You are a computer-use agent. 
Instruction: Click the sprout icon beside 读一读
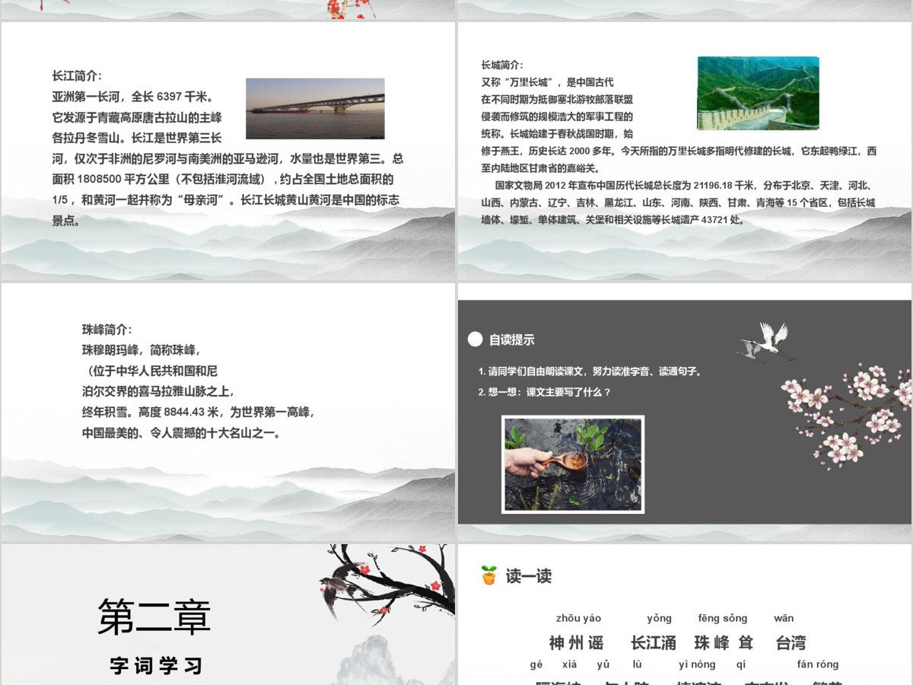pyautogui.click(x=488, y=575)
